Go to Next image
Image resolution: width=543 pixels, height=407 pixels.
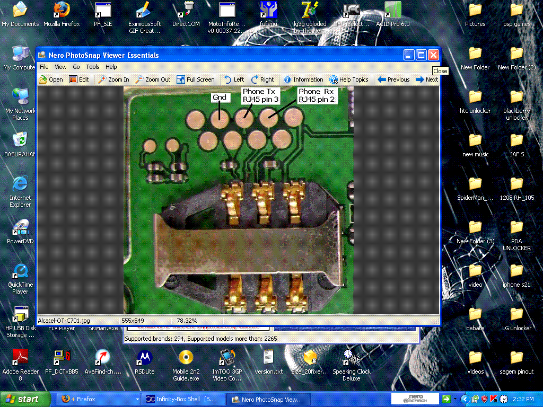click(427, 79)
